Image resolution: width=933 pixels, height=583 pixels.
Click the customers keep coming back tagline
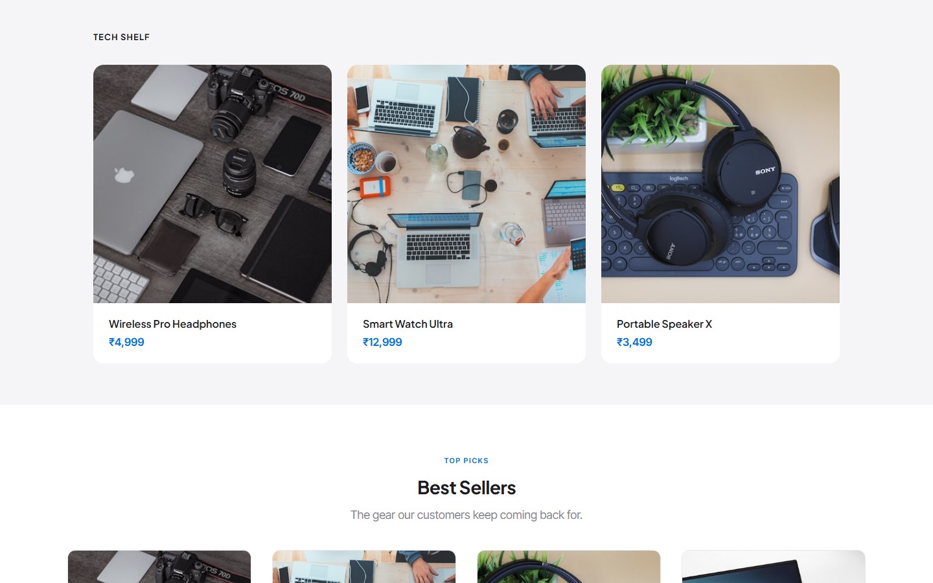click(466, 515)
